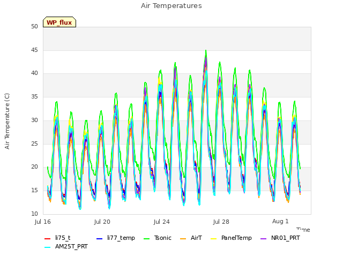Click the Time x-axis title
This screenshot has width=343, height=257.
click(x=303, y=230)
